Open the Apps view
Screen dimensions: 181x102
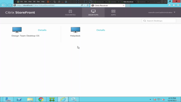click(113, 12)
